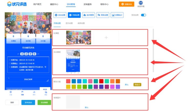Open the 排行 chart icon in preview
The width and height of the screenshot is (192, 112).
point(34,92)
